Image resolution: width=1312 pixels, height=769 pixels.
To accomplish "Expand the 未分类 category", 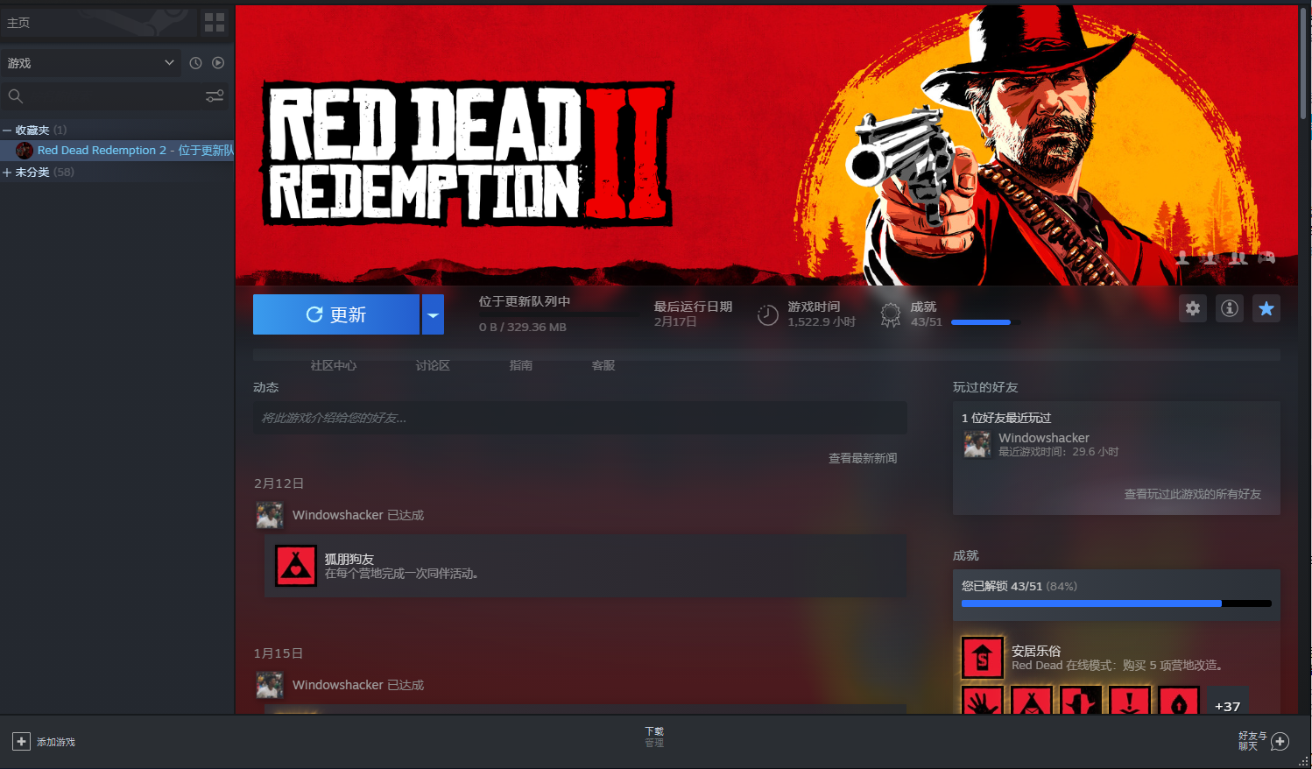I will coord(7,173).
